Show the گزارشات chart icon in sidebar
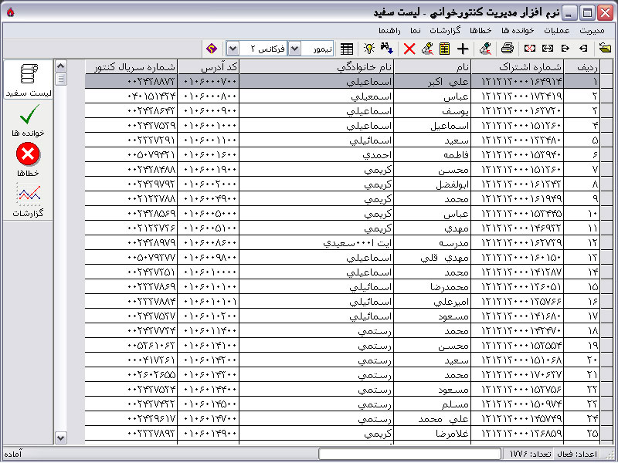The image size is (618, 463). click(x=28, y=201)
